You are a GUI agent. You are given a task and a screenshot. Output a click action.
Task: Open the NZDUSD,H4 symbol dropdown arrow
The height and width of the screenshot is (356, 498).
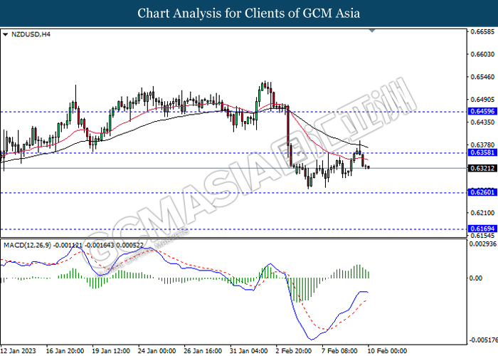(5, 34)
